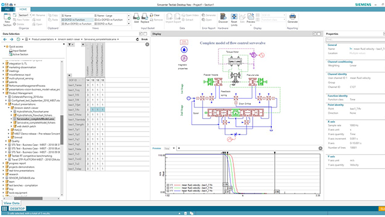Image resolution: width=385 pixels, height=217 pixels.
Task: Toggle the green curve legend checkbox
Action: click(168, 188)
